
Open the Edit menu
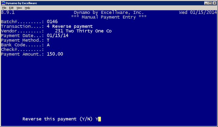tap(11, 8)
